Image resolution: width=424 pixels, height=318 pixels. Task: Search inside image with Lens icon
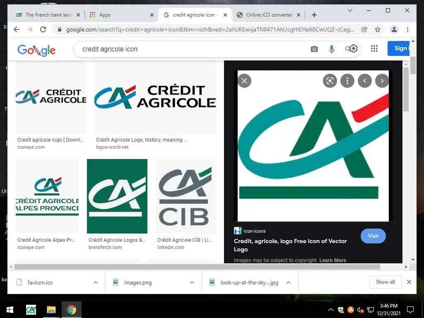tap(330, 81)
